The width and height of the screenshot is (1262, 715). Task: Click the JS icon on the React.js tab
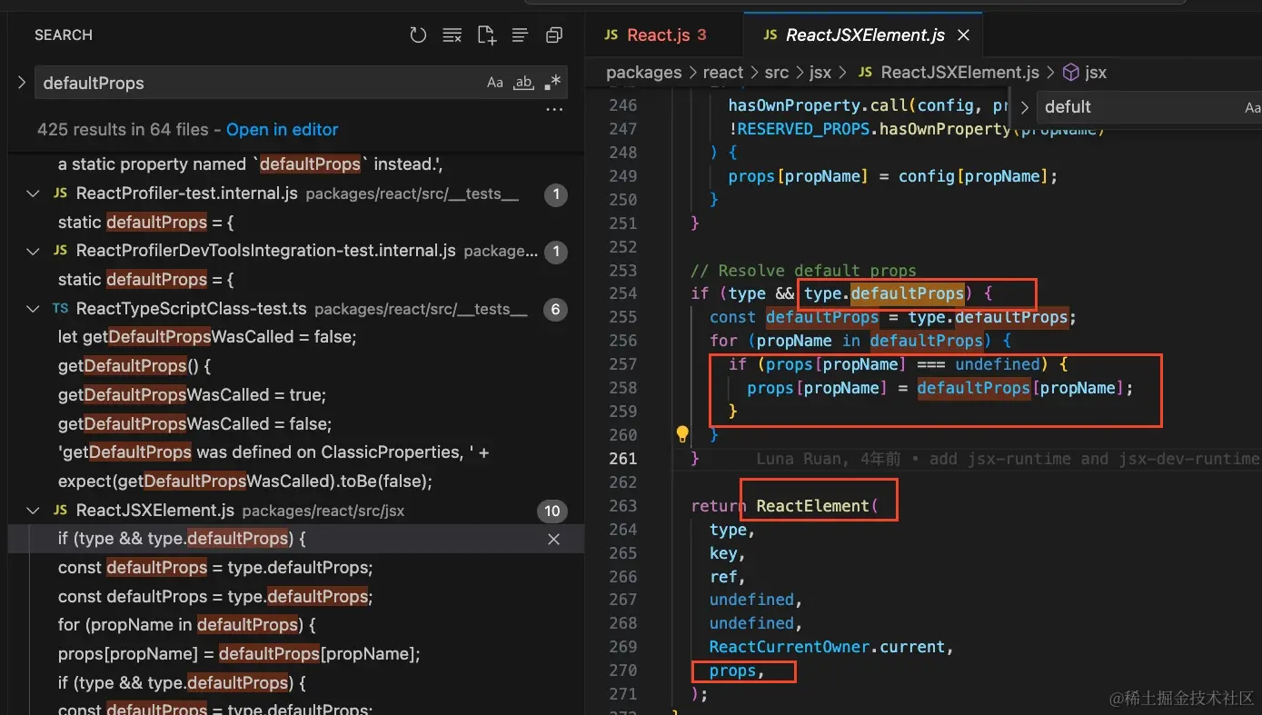pyautogui.click(x=611, y=35)
